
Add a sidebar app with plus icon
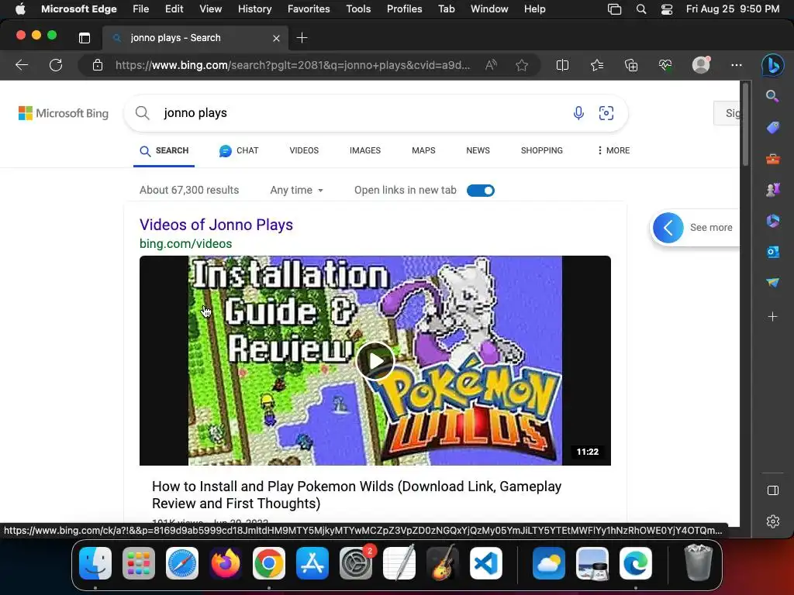(x=773, y=317)
